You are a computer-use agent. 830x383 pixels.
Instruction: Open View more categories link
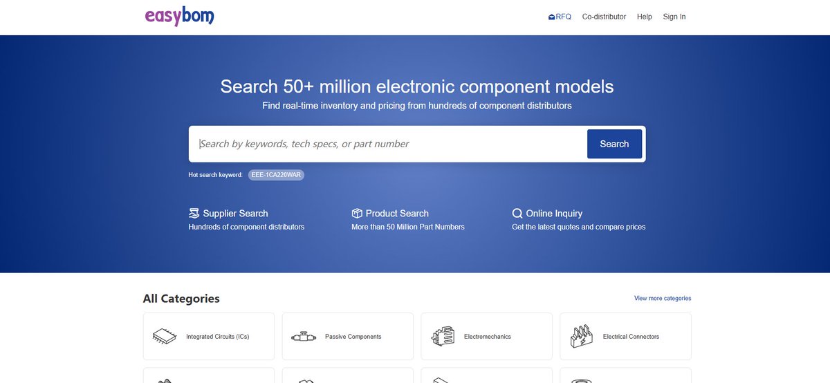tap(663, 299)
